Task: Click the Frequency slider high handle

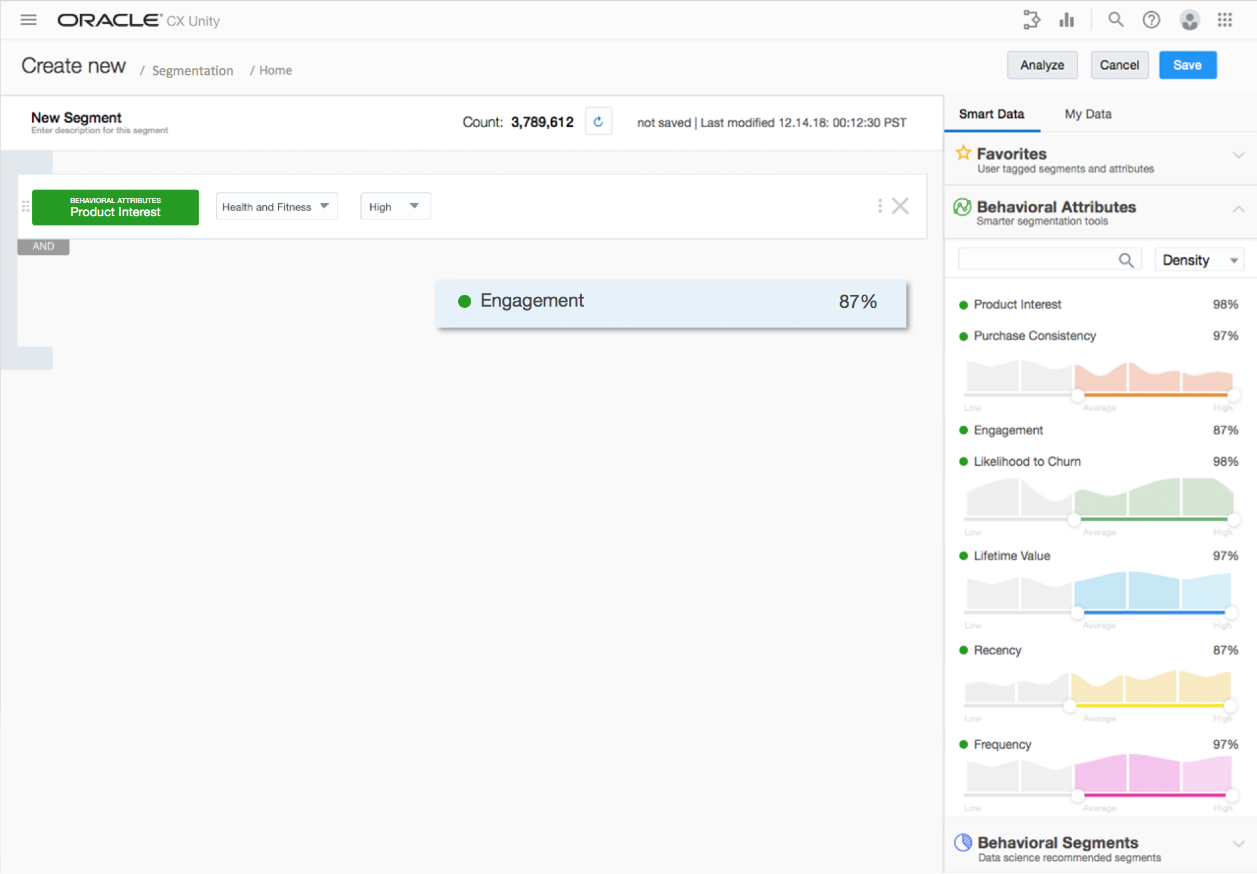Action: pyautogui.click(x=1232, y=795)
